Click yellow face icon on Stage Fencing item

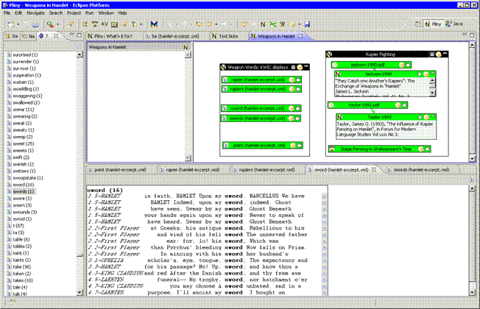click(x=421, y=149)
